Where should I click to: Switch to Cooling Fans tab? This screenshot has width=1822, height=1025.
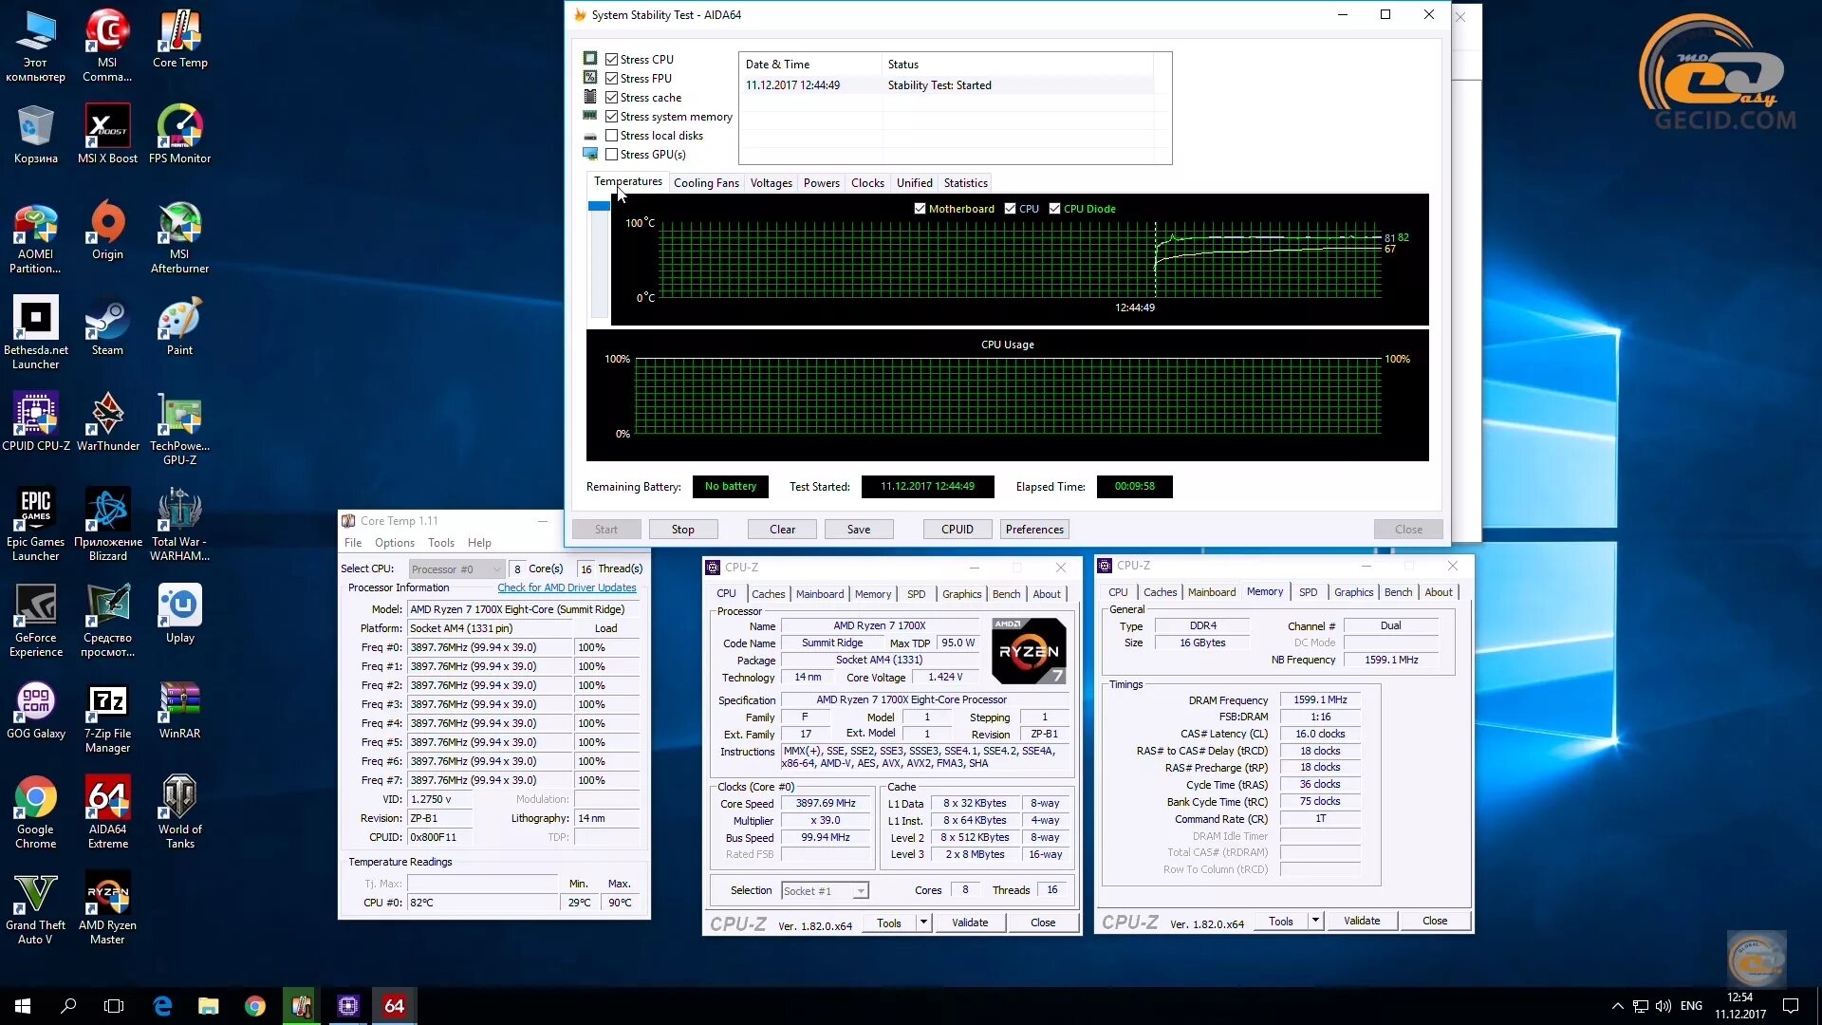(x=706, y=182)
